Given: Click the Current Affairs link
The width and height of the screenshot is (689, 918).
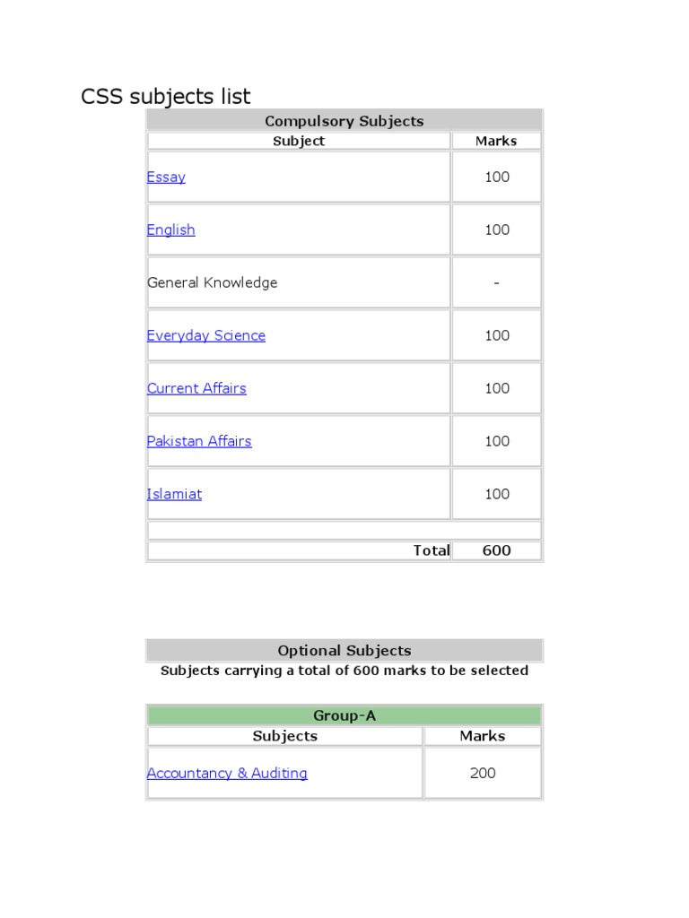Looking at the screenshot, I should point(196,388).
